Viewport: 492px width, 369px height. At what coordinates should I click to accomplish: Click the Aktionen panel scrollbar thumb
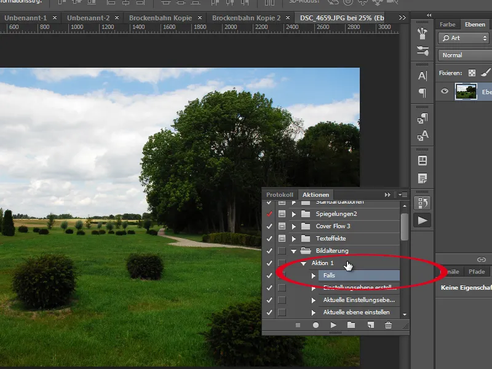point(405,227)
